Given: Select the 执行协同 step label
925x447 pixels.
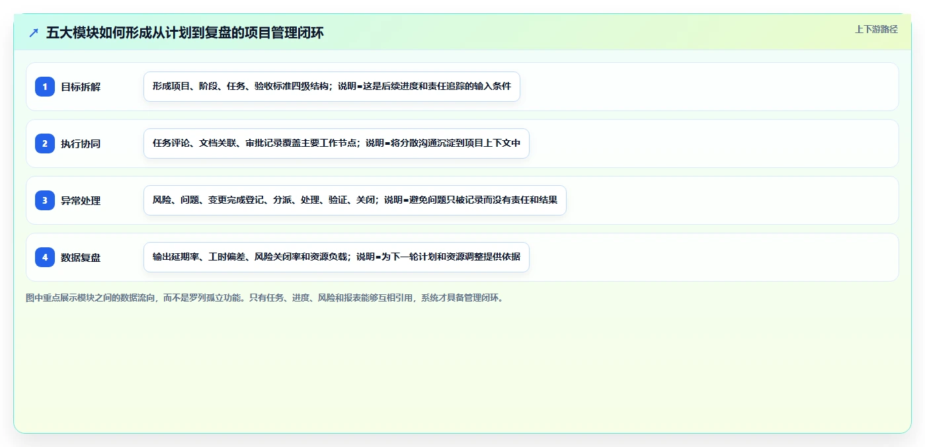Looking at the screenshot, I should pyautogui.click(x=81, y=143).
